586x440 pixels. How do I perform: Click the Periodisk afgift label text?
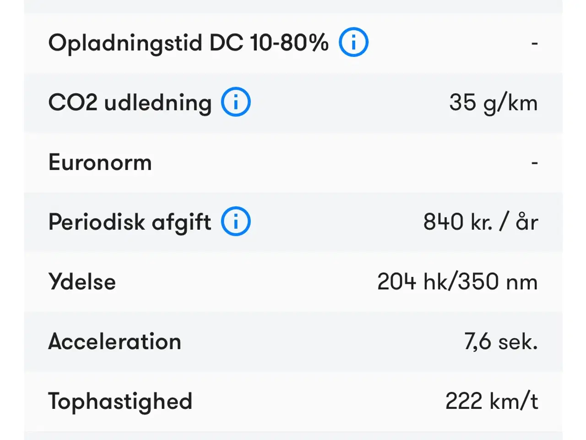point(130,222)
